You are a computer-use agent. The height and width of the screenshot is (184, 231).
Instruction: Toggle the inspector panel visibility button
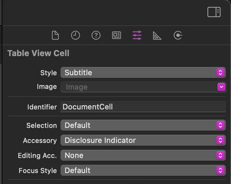coord(214,12)
